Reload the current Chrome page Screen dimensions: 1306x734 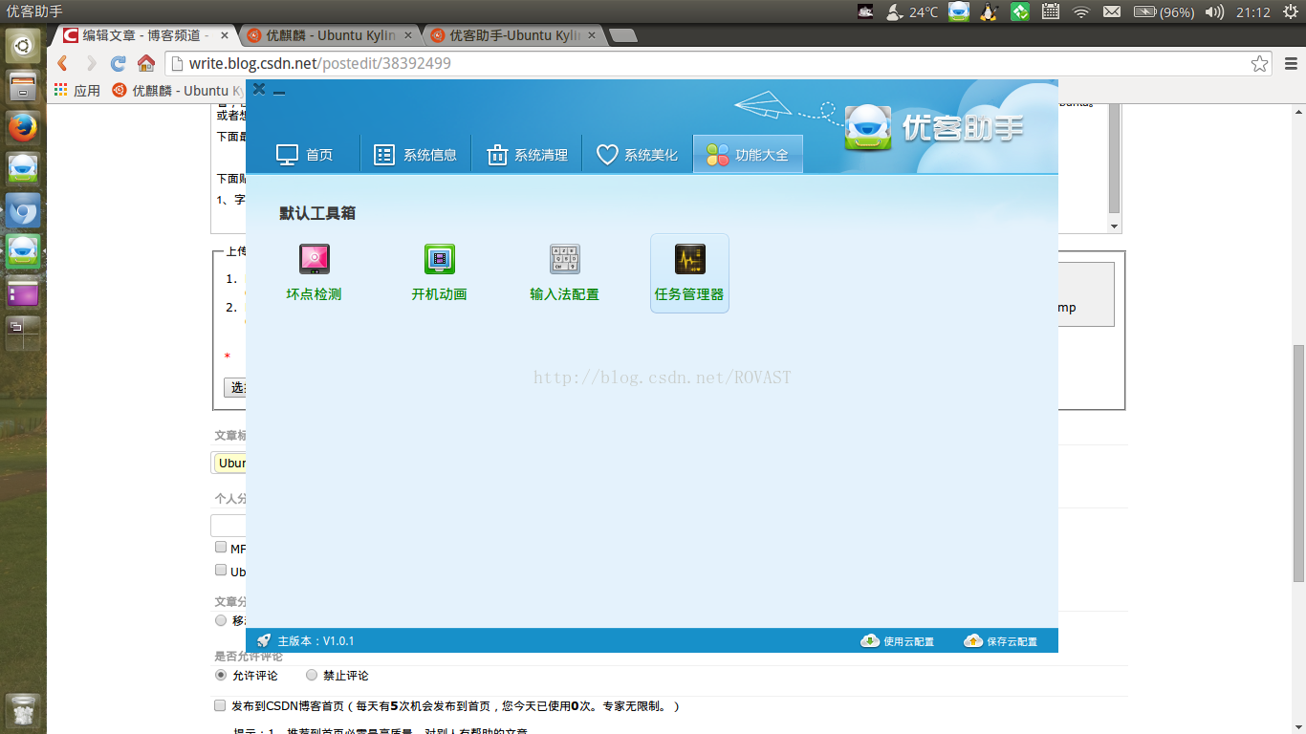click(x=119, y=63)
